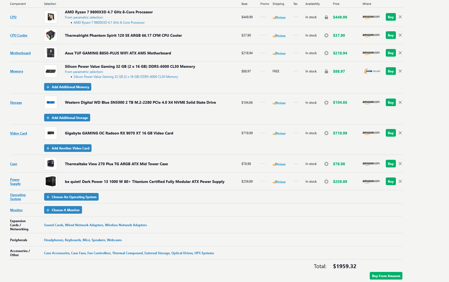Open price settings gear for Storage row
This screenshot has width=449, height=282.
pos(326,103)
